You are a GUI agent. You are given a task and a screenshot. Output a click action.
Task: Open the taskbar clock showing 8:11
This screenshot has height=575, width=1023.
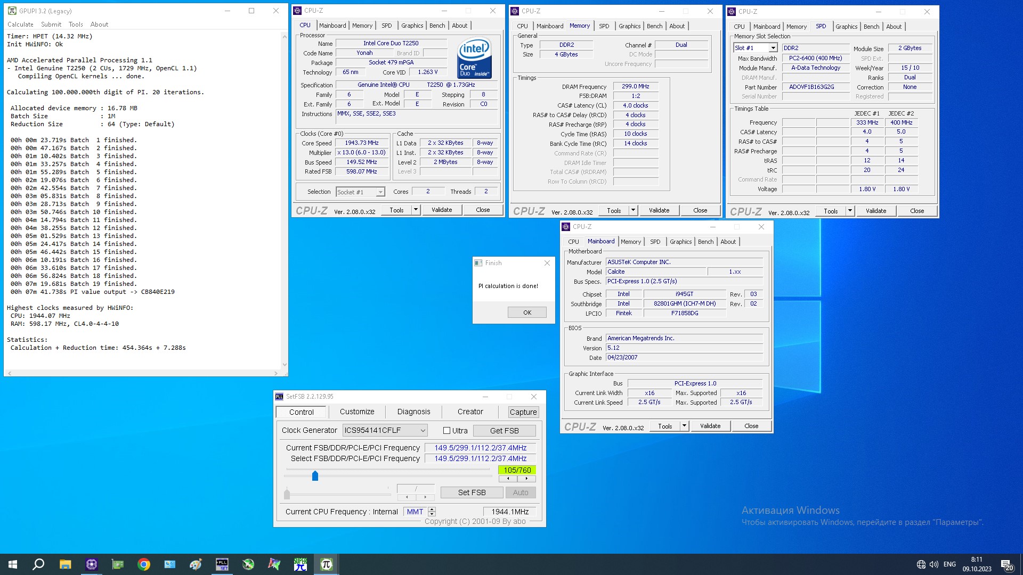click(977, 564)
